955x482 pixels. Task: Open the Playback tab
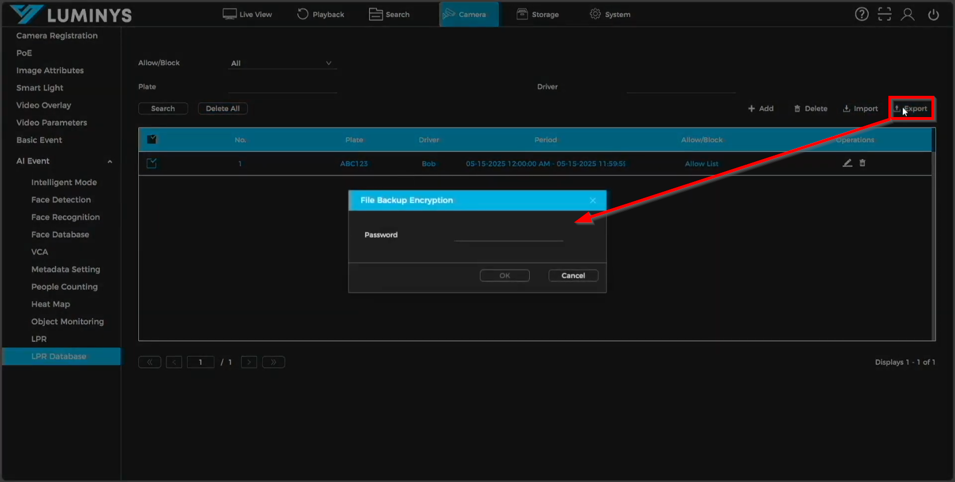click(x=321, y=14)
